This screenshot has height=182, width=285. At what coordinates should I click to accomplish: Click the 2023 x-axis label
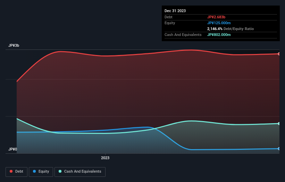pos(105,158)
